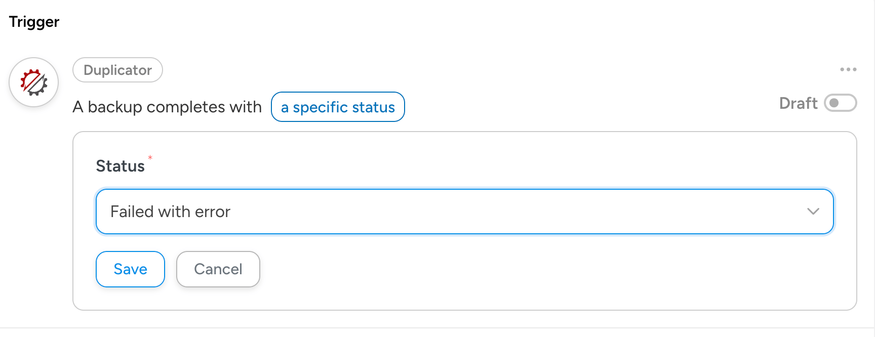Click the grey knob of the Draft switch
Image resolution: width=875 pixels, height=337 pixels.
pos(834,103)
